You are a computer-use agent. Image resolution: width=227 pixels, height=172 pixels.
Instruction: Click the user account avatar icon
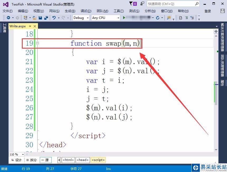click(x=222, y=11)
